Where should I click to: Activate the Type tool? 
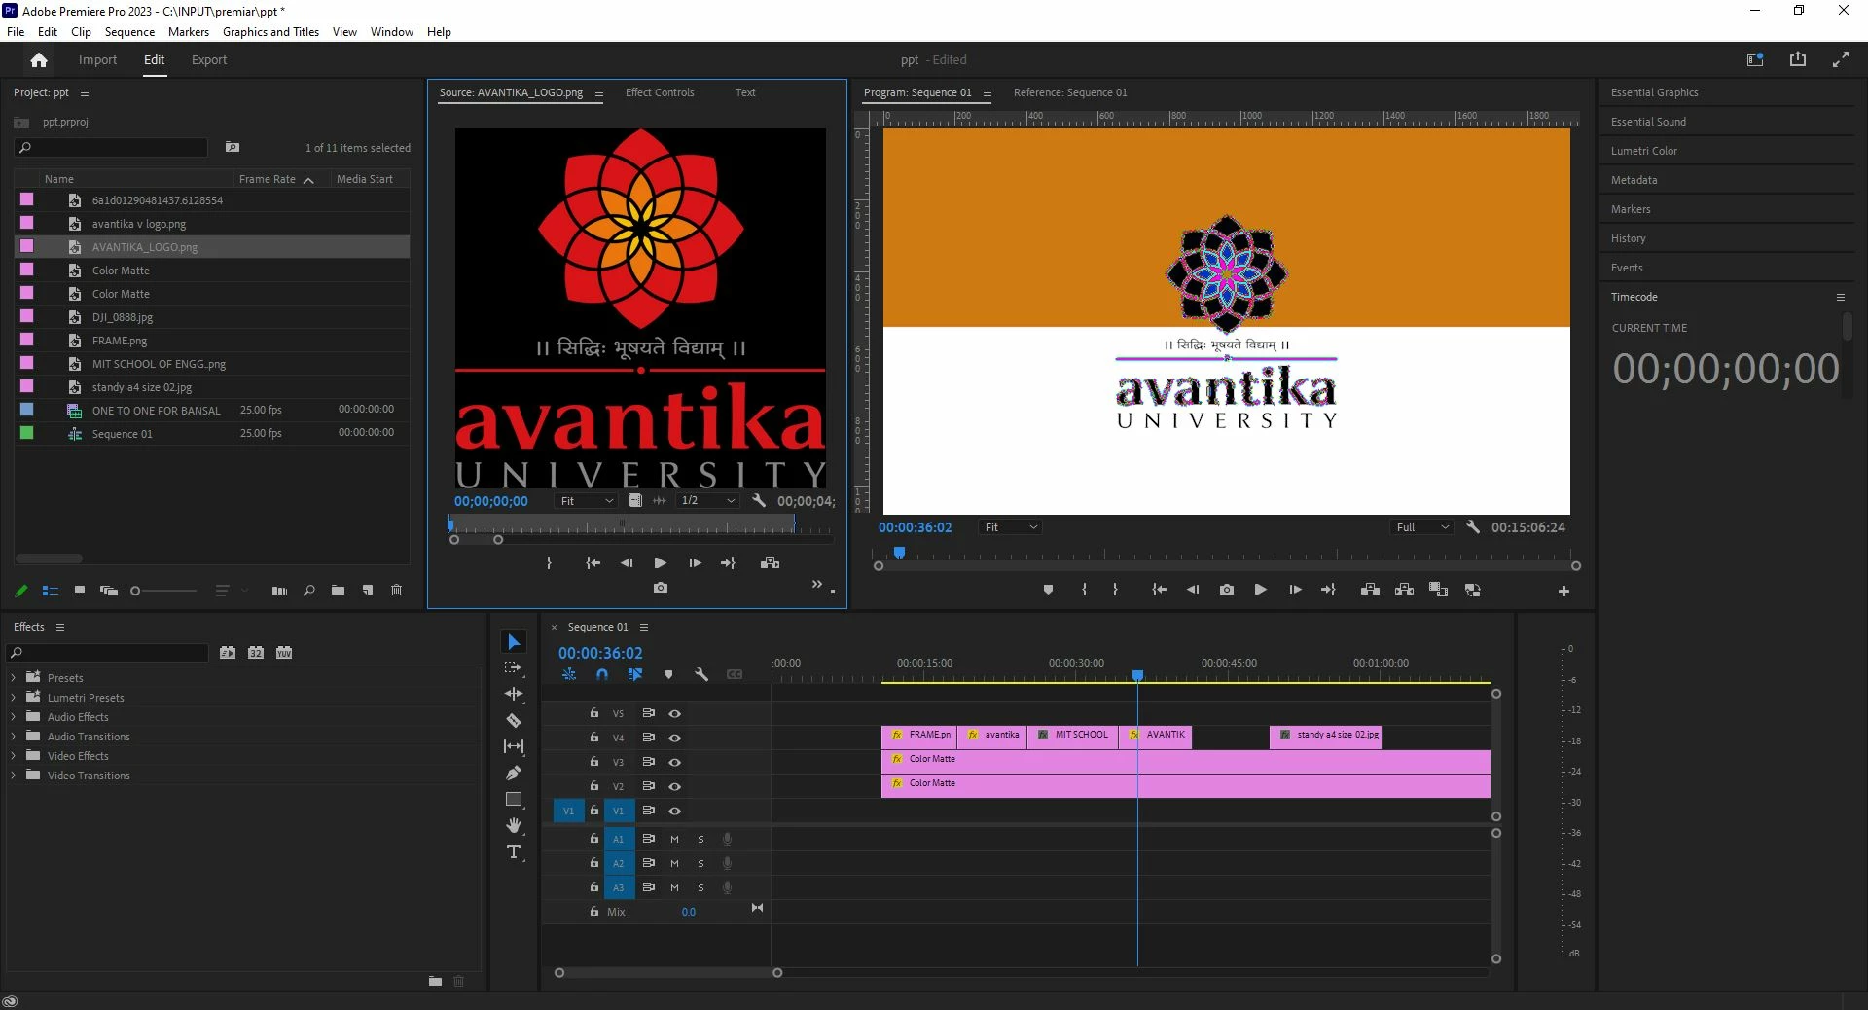(514, 852)
